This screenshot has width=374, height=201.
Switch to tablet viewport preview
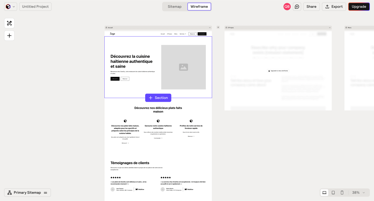point(333,192)
